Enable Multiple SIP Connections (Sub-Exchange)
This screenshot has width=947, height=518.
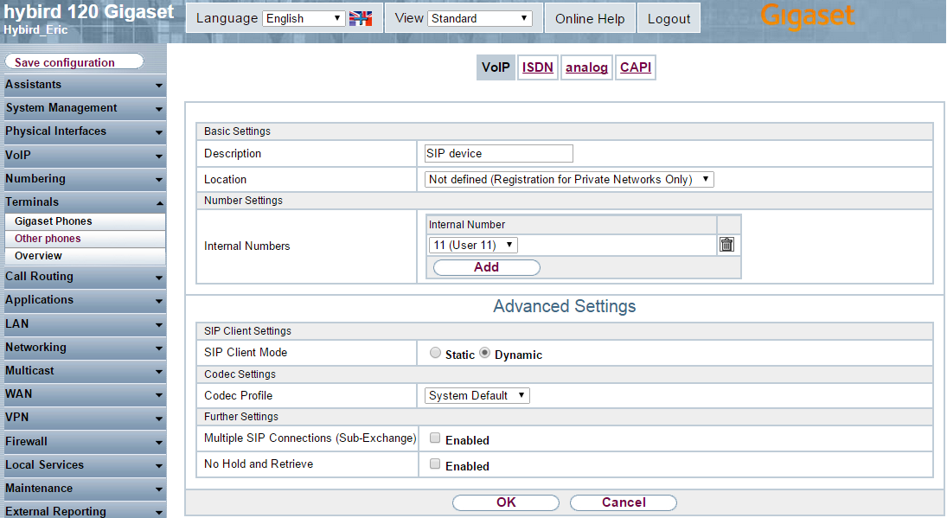point(435,438)
